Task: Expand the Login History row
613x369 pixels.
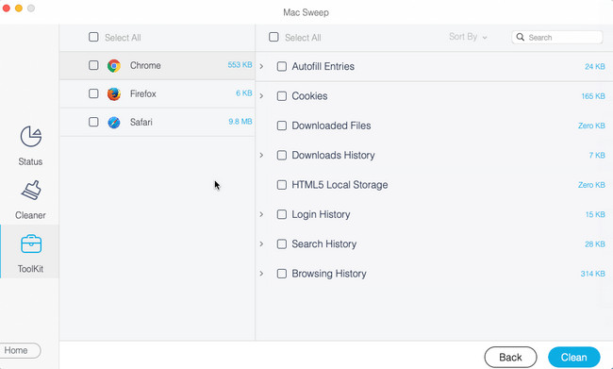Action: [261, 214]
